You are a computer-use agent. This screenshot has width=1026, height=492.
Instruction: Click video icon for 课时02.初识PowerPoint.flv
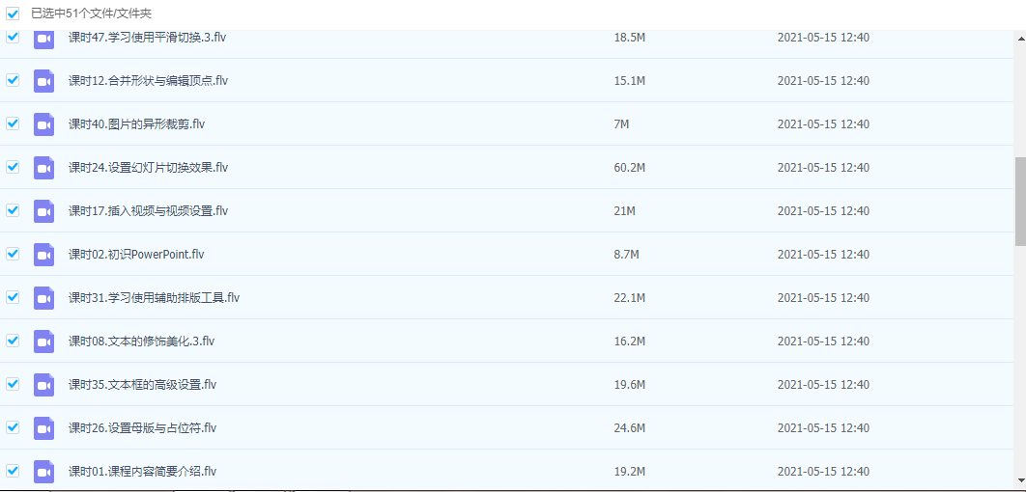[x=43, y=255]
